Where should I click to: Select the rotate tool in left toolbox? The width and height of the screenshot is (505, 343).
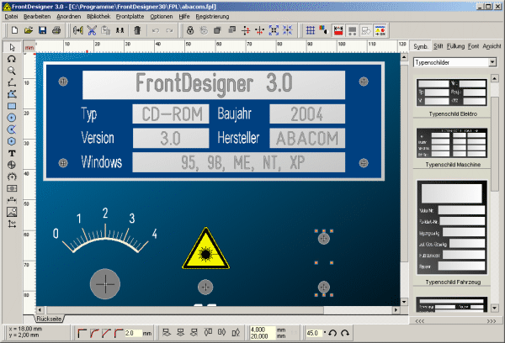pyautogui.click(x=12, y=59)
